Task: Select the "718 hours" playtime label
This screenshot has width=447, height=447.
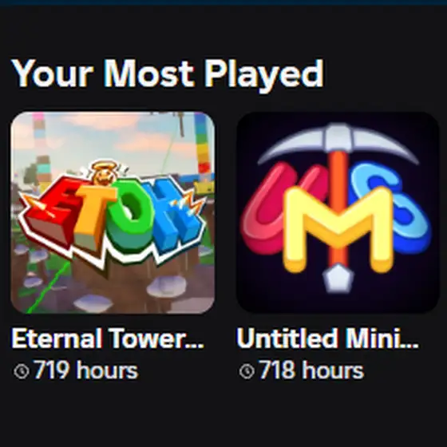Action: point(311,370)
